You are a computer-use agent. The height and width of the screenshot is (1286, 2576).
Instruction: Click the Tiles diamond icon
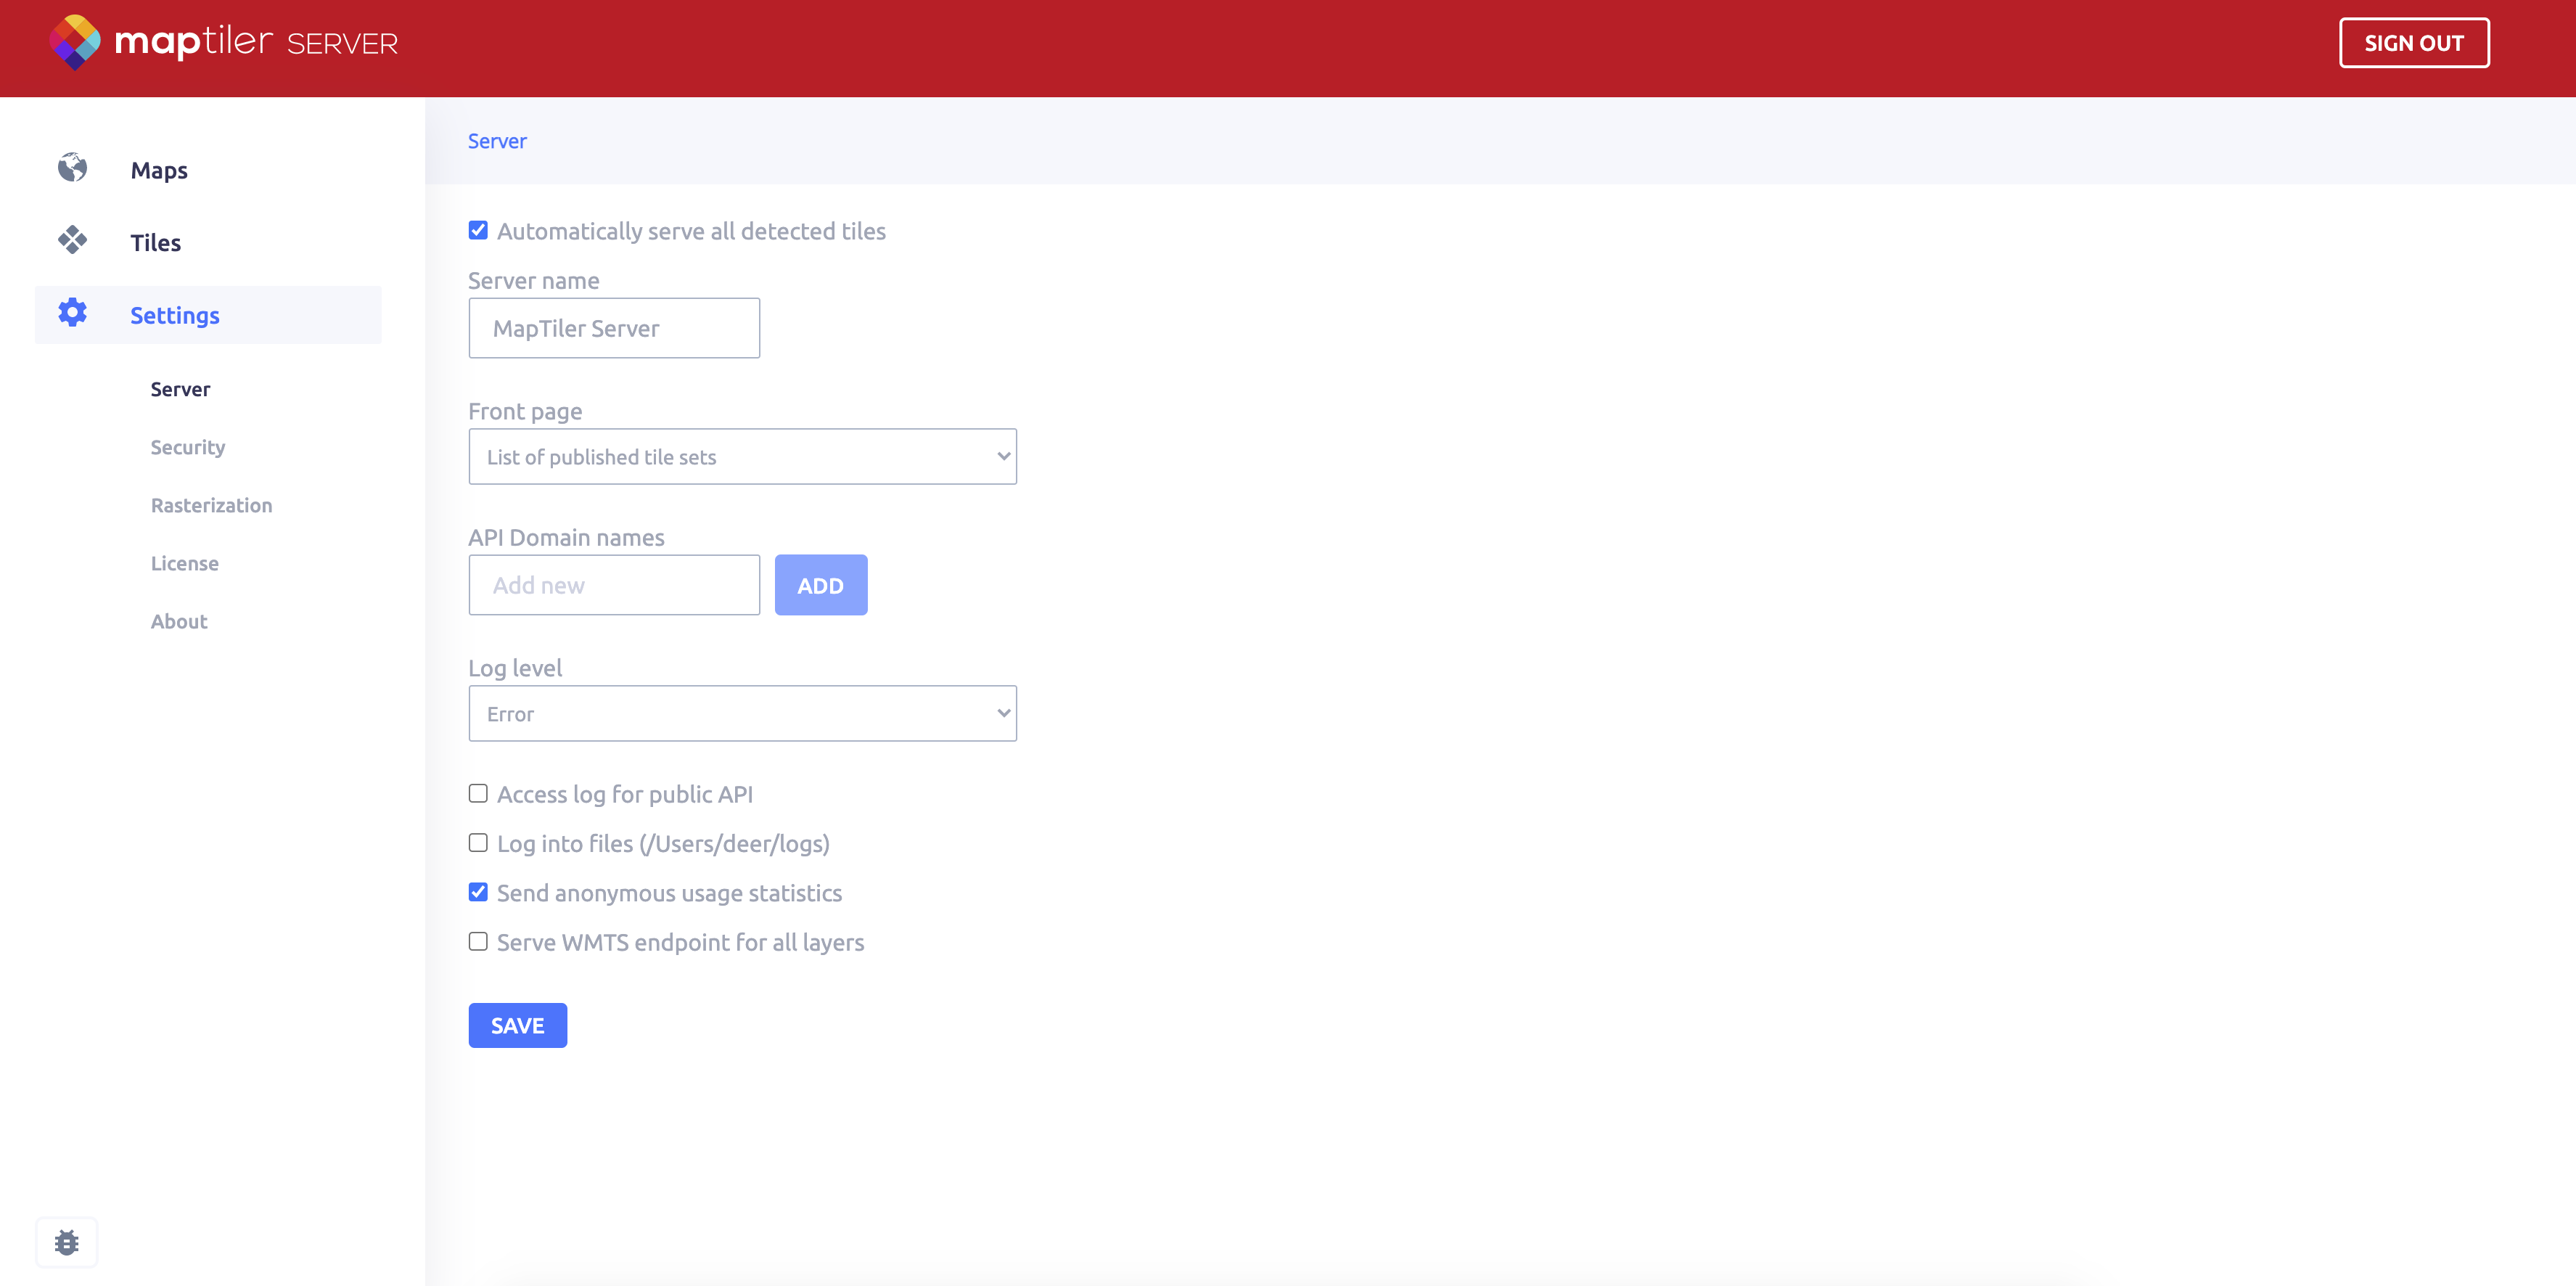(x=72, y=240)
